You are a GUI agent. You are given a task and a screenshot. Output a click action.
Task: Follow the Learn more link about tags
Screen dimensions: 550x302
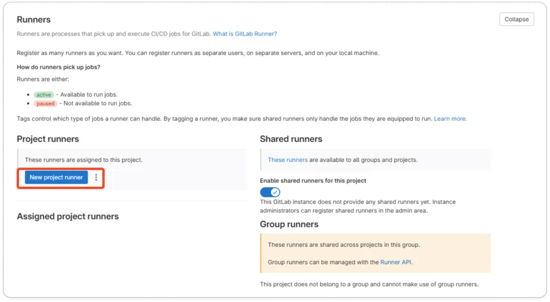tap(450, 119)
